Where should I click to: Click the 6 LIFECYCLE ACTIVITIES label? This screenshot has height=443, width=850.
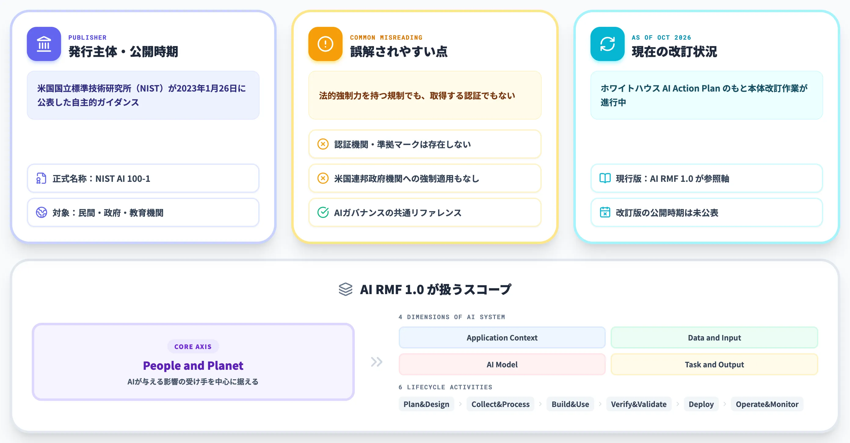coord(445,387)
